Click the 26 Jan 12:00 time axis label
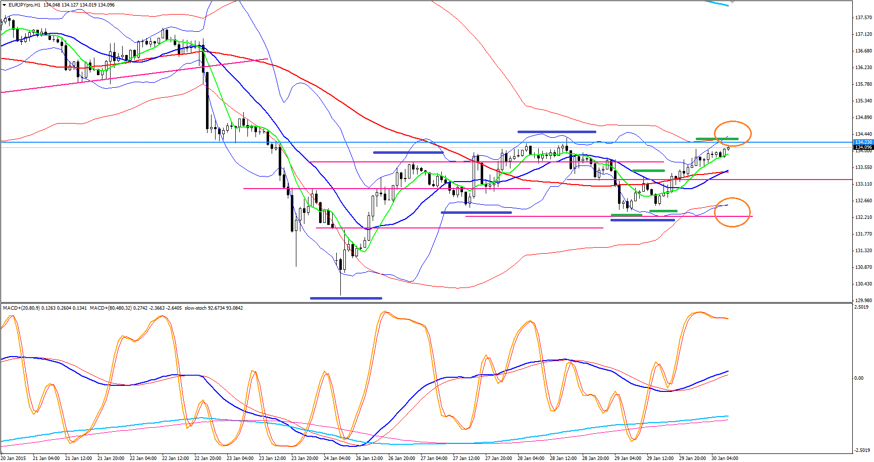Image resolution: width=874 pixels, height=462 pixels. [x=369, y=458]
